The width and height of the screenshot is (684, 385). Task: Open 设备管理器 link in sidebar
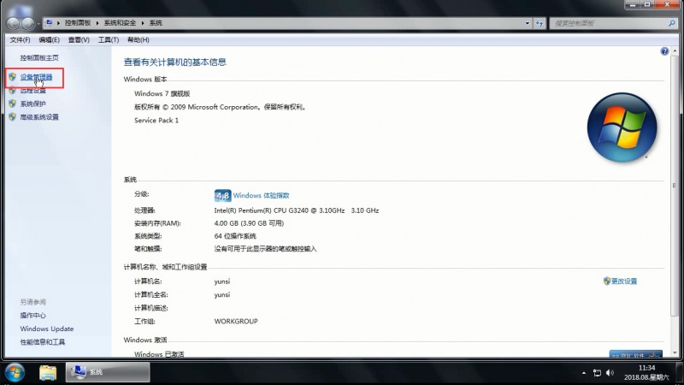pos(36,77)
